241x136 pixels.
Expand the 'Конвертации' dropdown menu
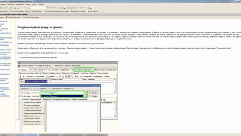coord(93,11)
